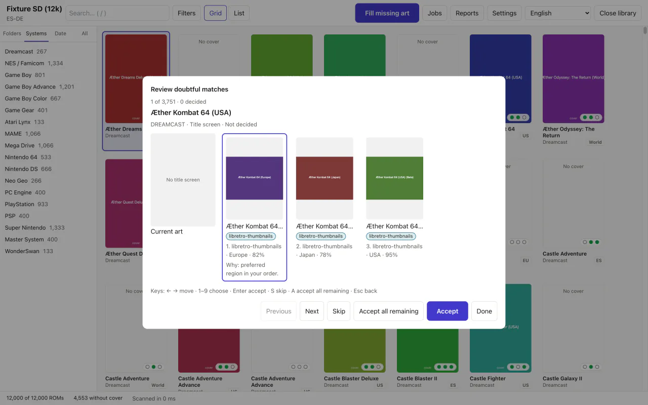
Task: Open Settings
Action: [x=504, y=13]
